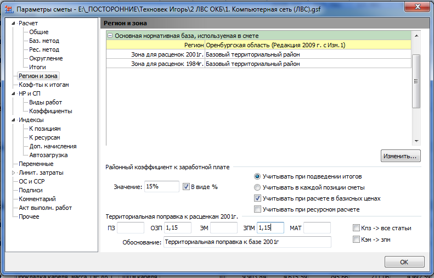Click the ОЗП field with 1,15
Viewport: 434px width, 278px height.
click(178, 228)
